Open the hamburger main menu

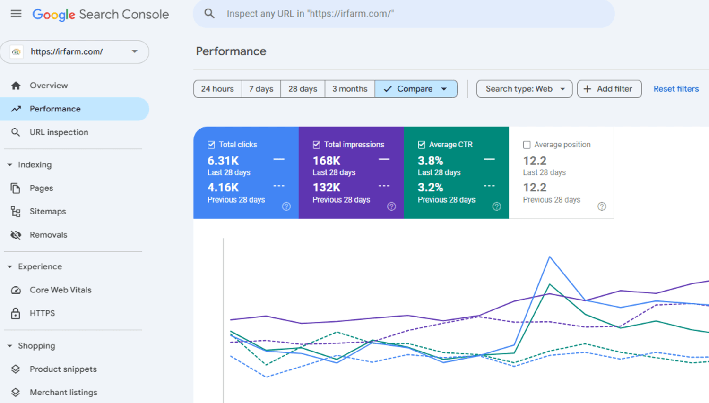tap(16, 14)
